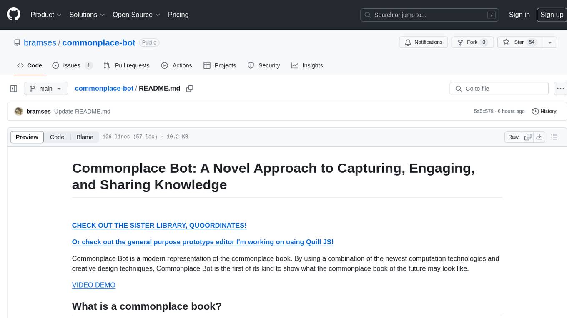Click the Public repository badge
567x318 pixels.
(149, 42)
